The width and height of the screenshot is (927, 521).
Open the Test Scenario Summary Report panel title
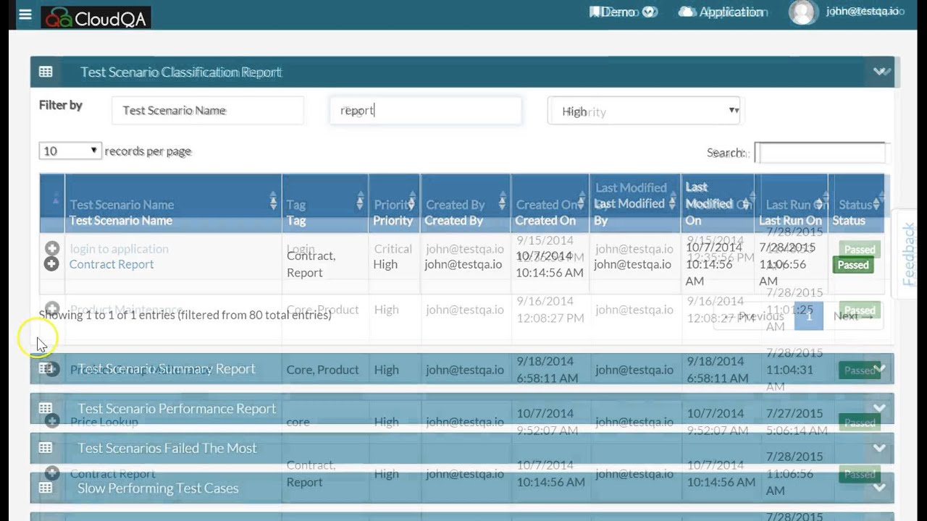pos(167,369)
